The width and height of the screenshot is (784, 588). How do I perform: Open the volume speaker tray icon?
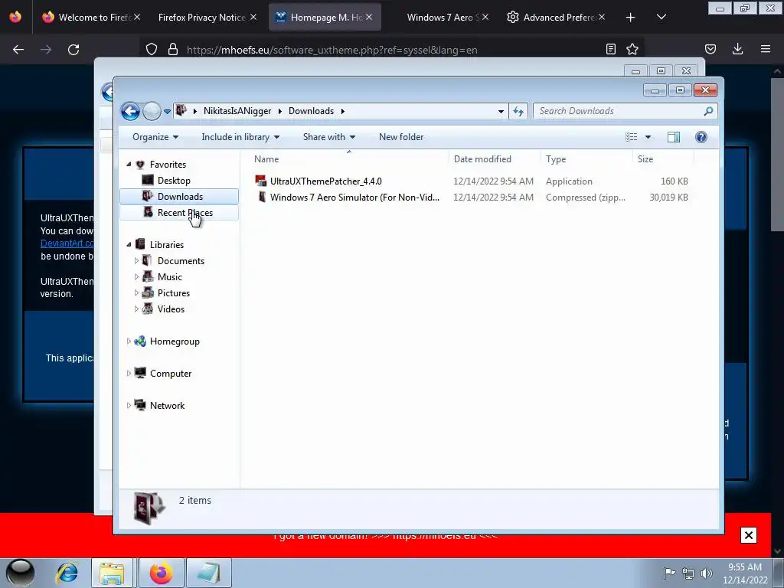click(x=707, y=573)
